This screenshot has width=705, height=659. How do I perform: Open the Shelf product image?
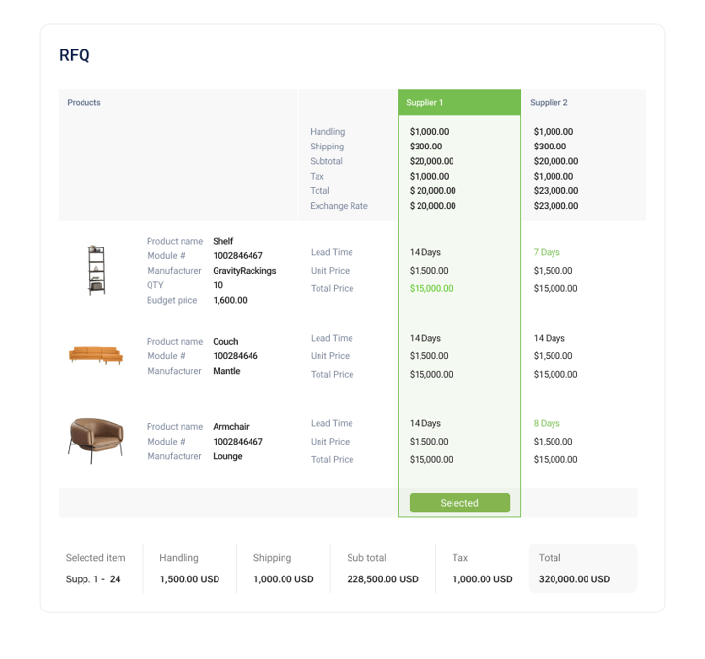[x=96, y=270]
